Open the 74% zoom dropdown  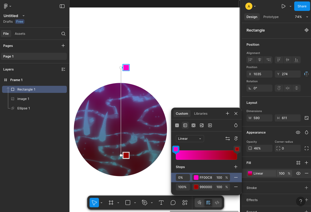[x=300, y=17]
